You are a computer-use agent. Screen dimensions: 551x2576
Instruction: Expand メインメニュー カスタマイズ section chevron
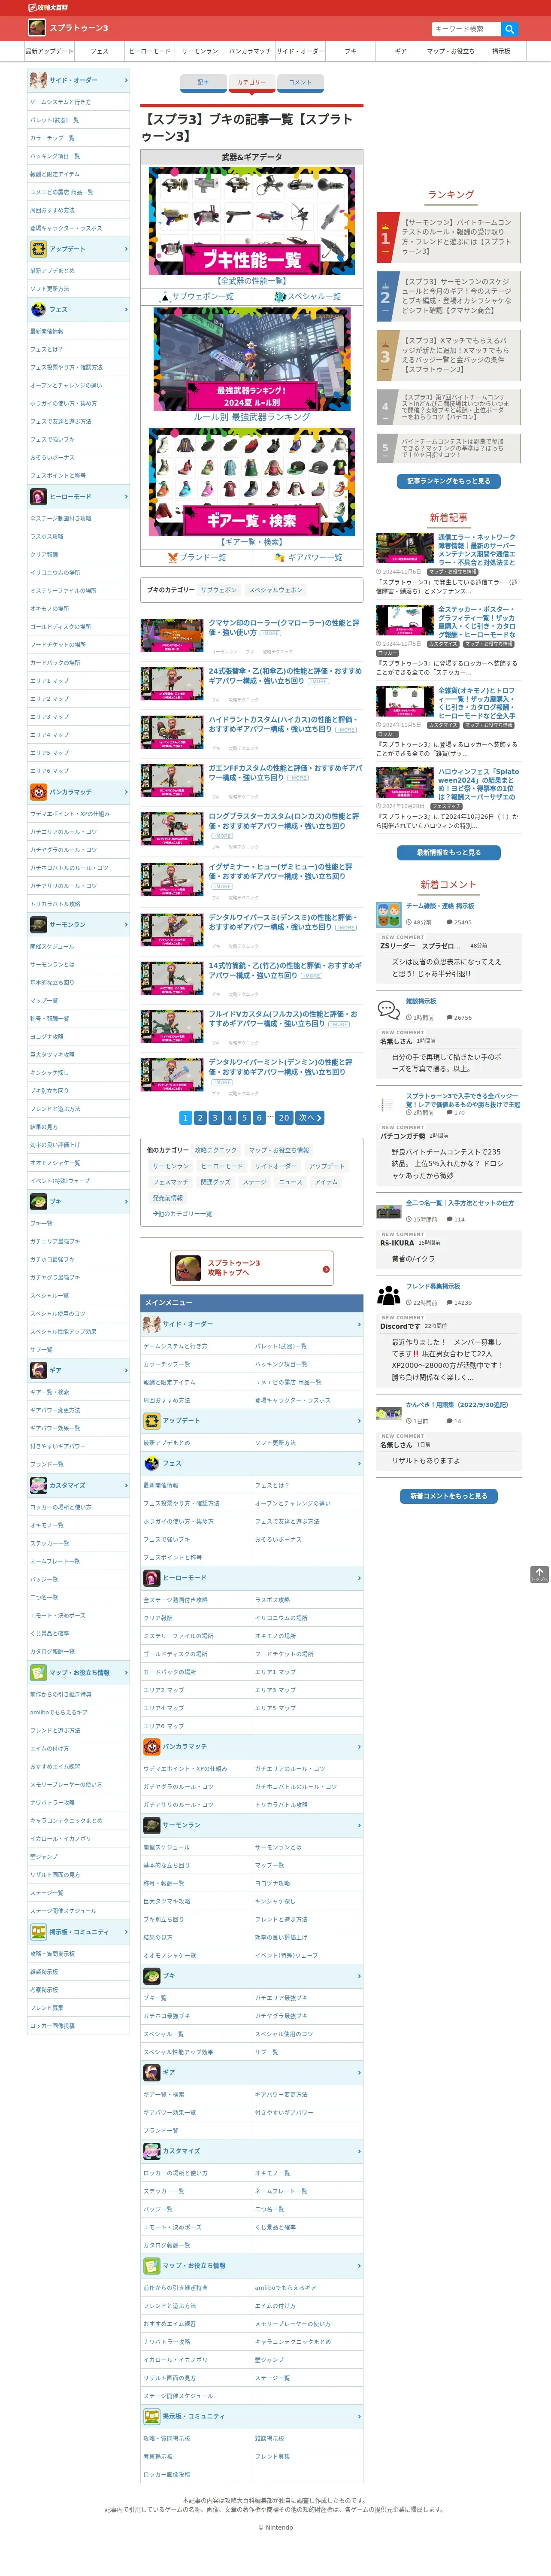point(359,2151)
